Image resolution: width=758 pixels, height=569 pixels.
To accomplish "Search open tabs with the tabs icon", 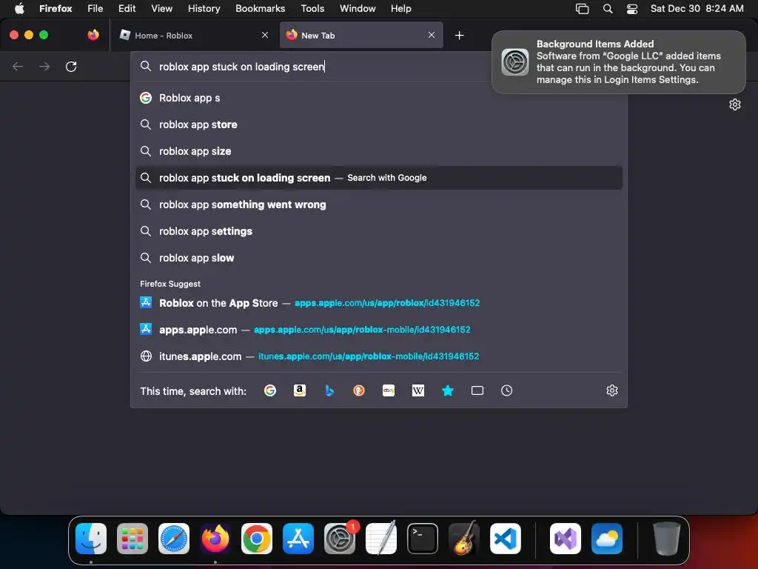I will click(477, 390).
